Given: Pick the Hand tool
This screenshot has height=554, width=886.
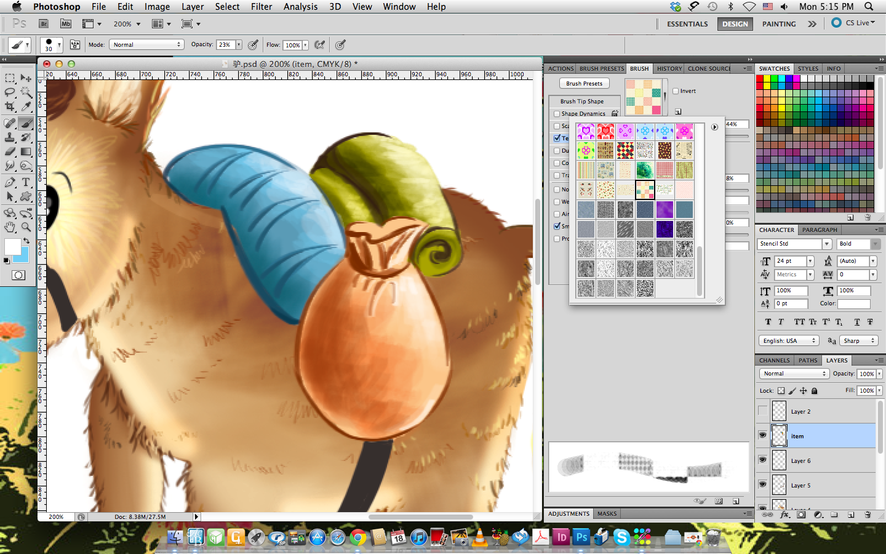Looking at the screenshot, I should pos(10,227).
